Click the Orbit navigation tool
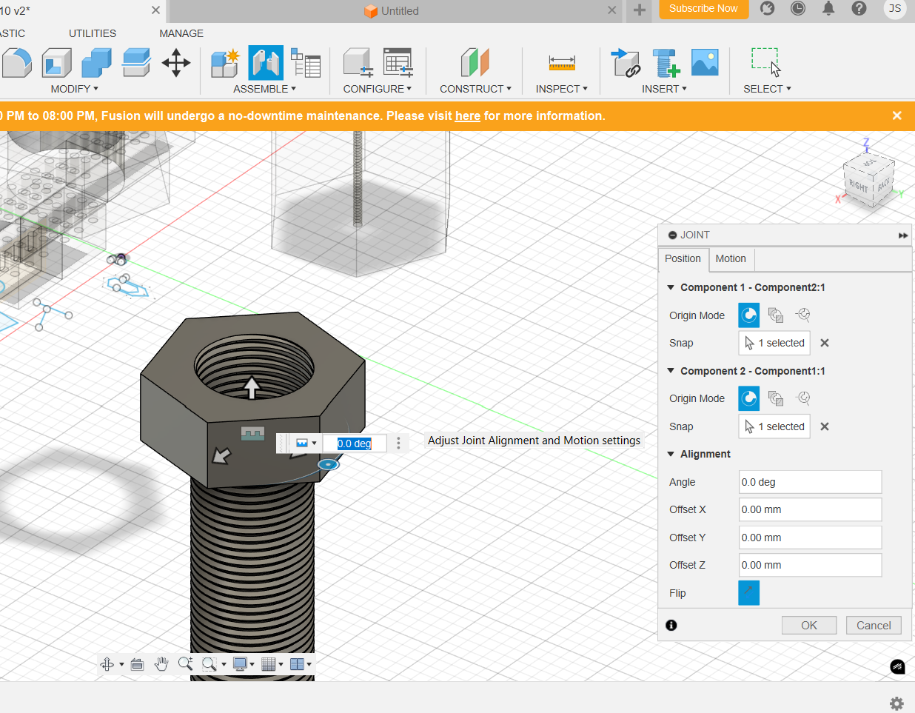 107,664
